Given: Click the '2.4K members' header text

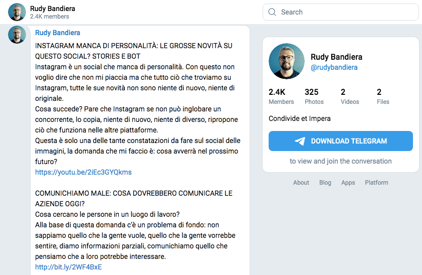Looking at the screenshot, I should [x=50, y=17].
